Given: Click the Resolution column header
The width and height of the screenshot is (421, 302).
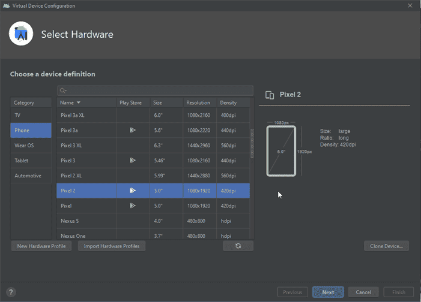Looking at the screenshot, I should tap(200, 102).
